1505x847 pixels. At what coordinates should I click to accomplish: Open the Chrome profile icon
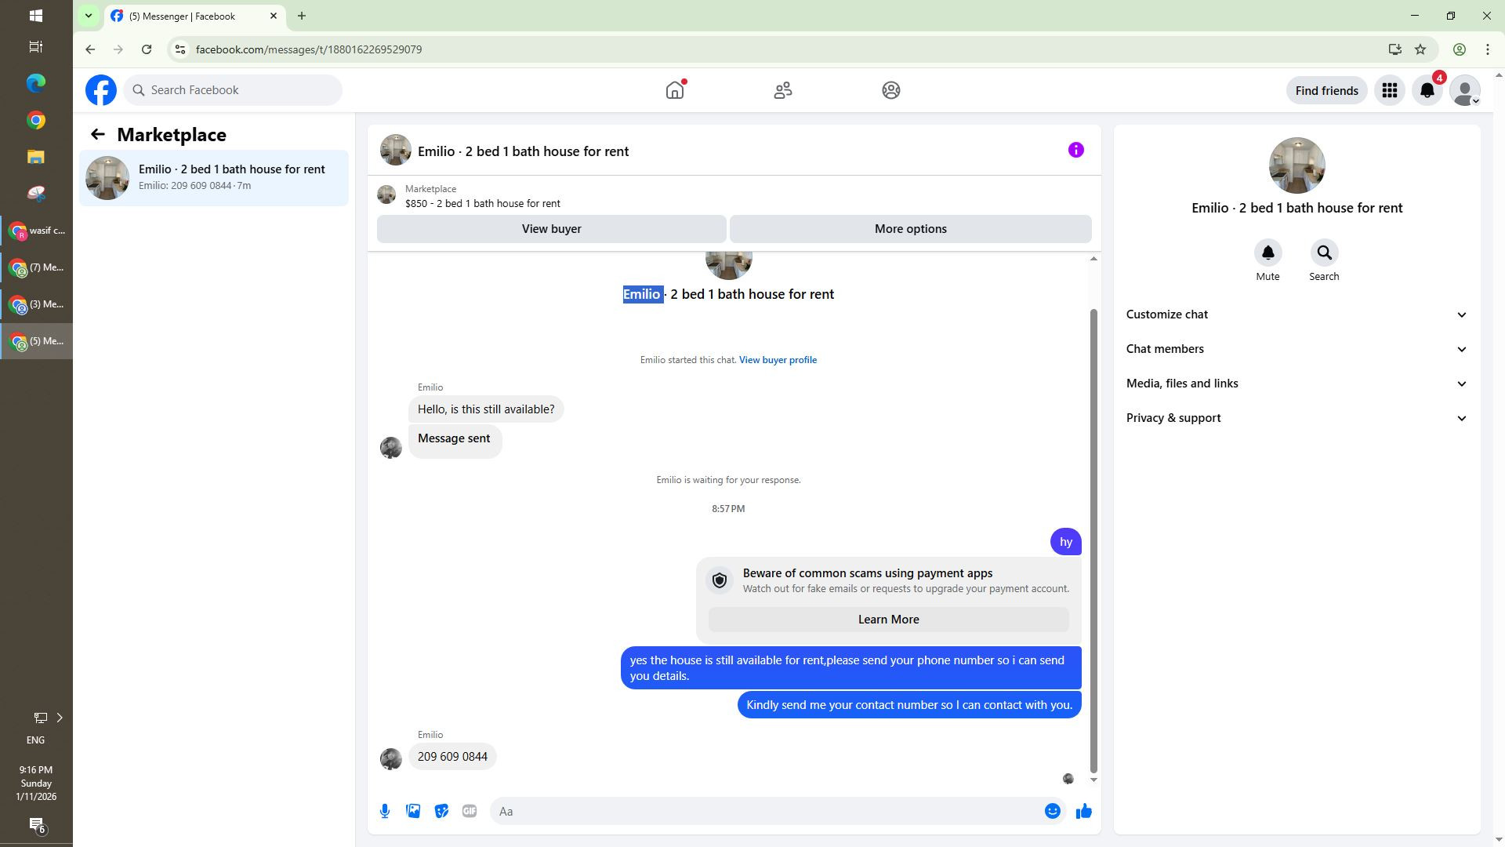[x=1460, y=49]
